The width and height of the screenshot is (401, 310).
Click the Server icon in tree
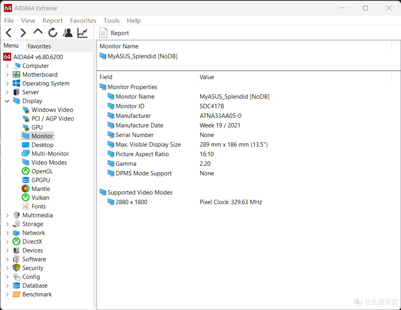coord(16,92)
